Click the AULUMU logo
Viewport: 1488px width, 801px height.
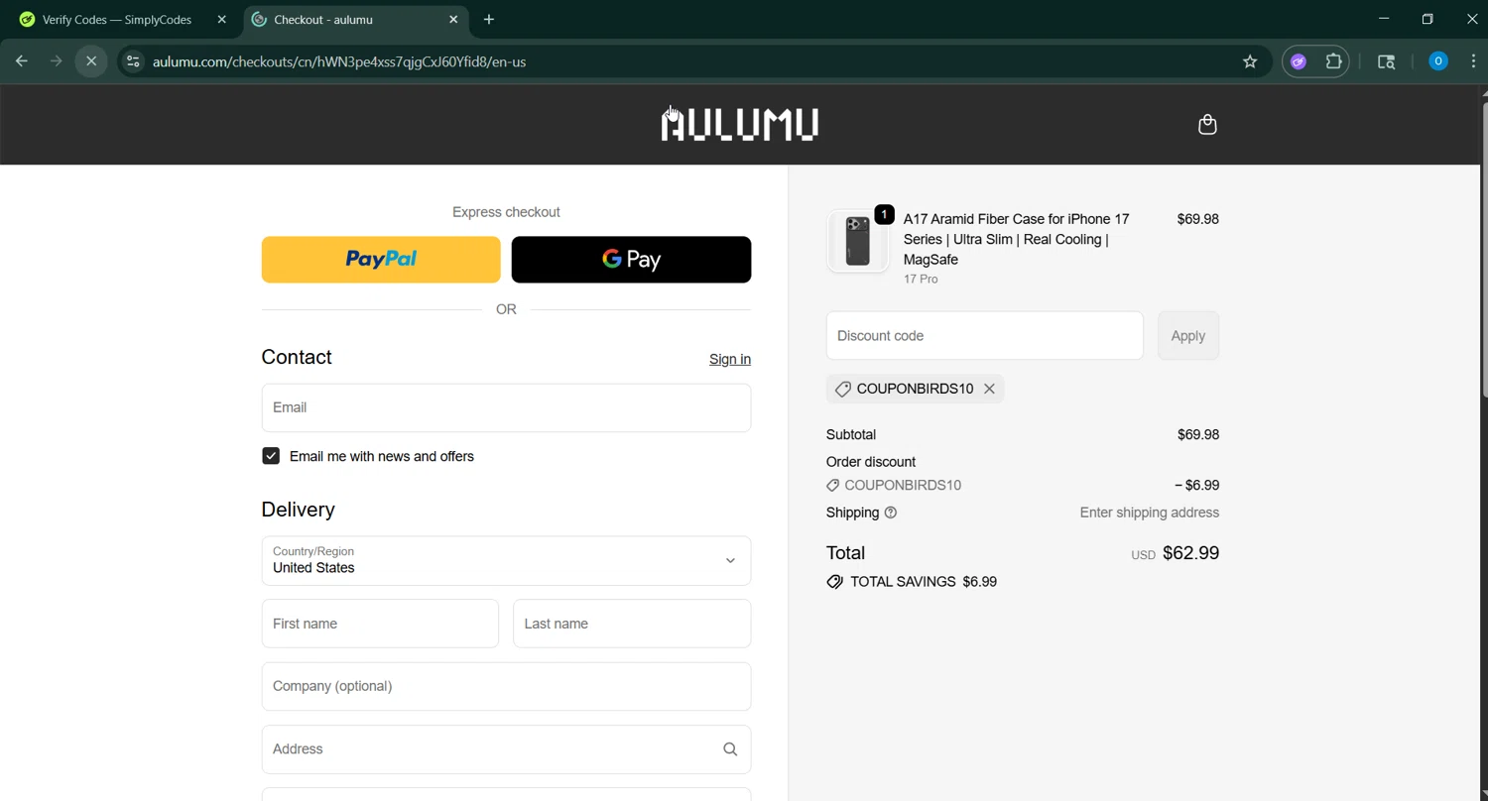click(740, 125)
